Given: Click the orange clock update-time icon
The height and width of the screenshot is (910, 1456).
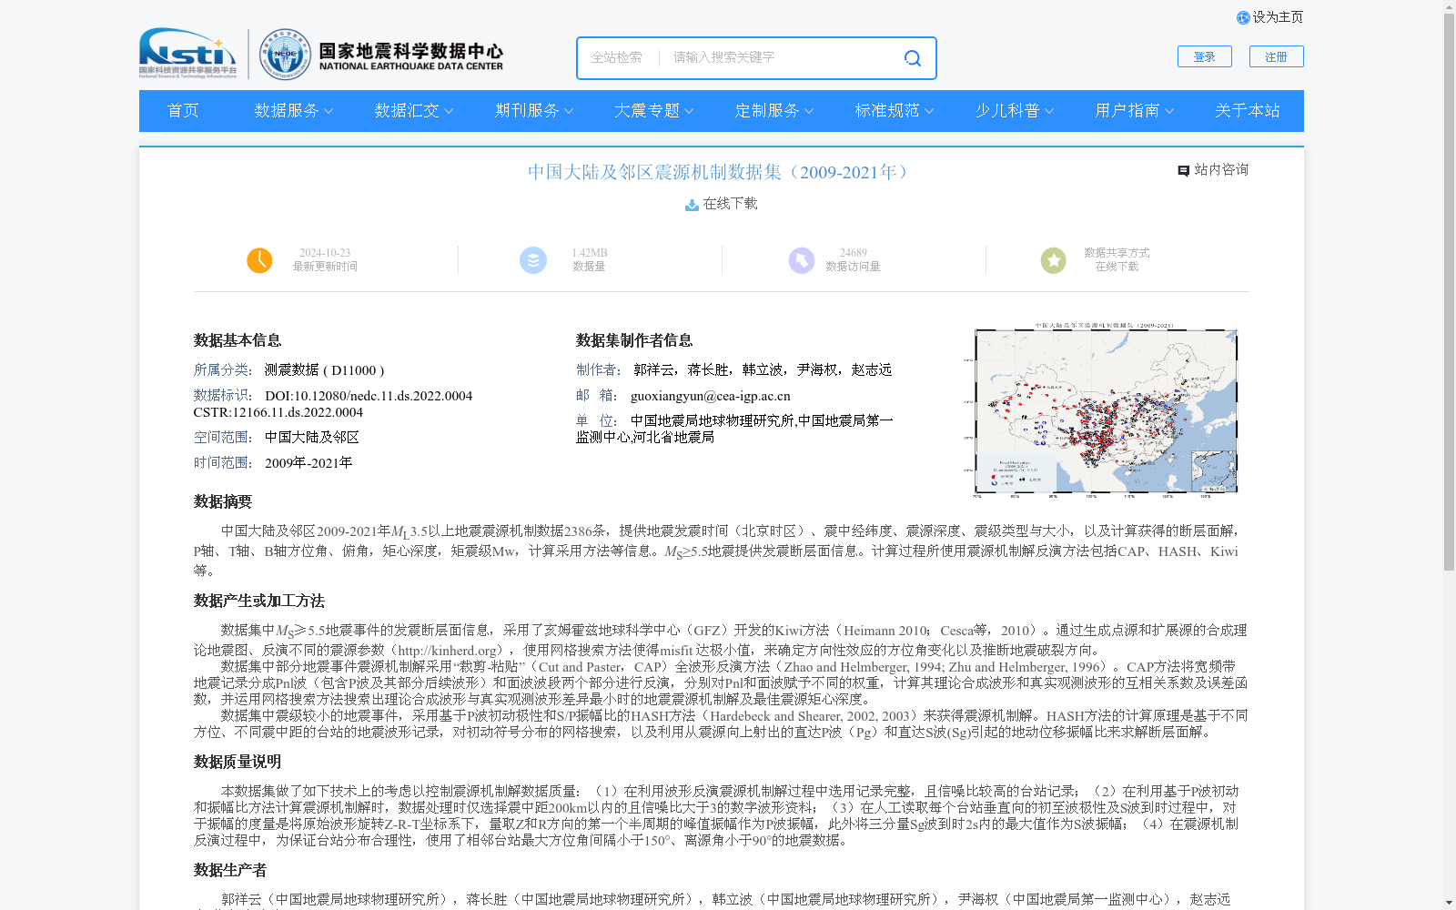Looking at the screenshot, I should pyautogui.click(x=259, y=260).
